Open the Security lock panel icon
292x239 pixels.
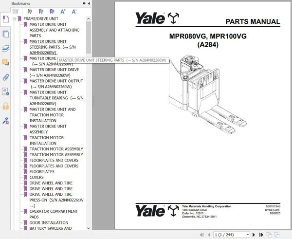click(x=5, y=106)
